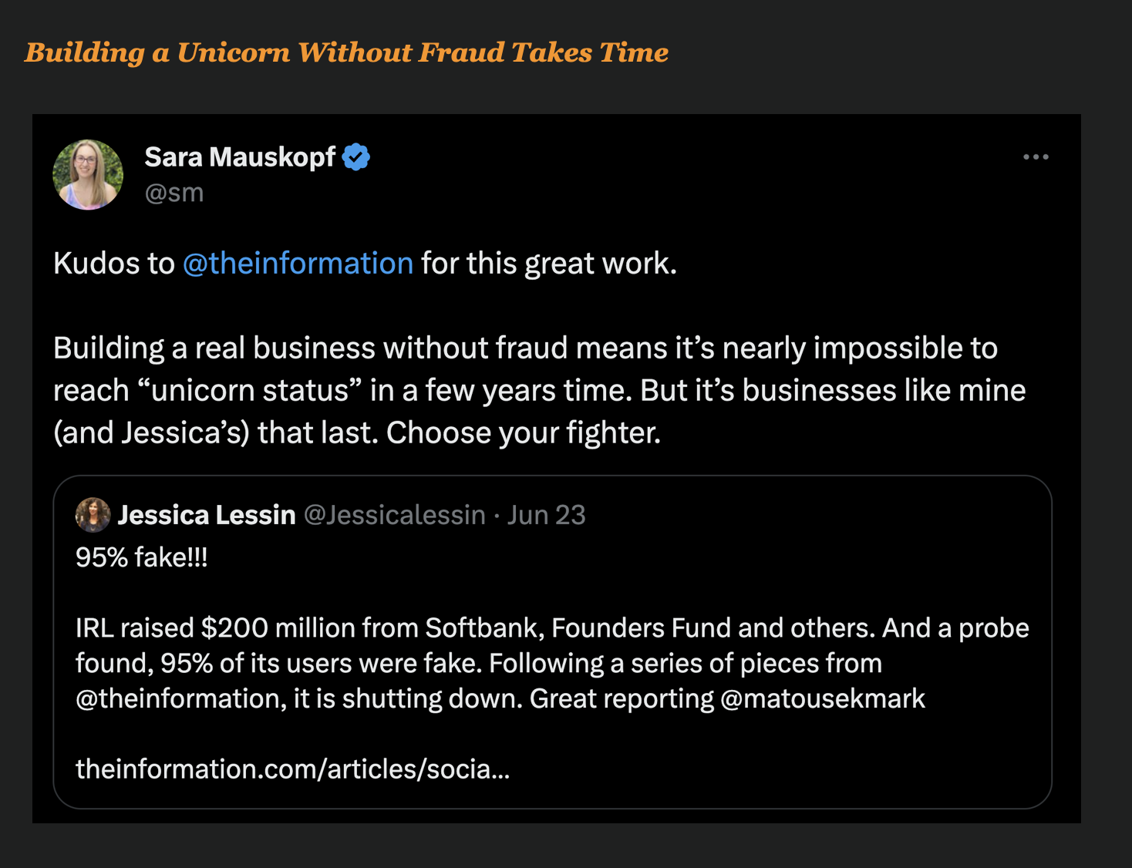This screenshot has height=868, width=1132.
Task: Click the Jun 23 timestamp
Action: [x=546, y=515]
